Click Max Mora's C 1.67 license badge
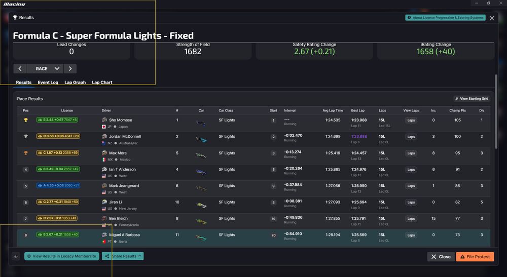Screen dimensions: 507x277 [x=58, y=153]
